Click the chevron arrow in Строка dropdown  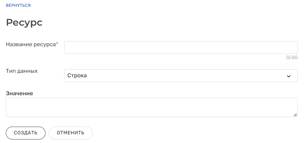coord(289,76)
